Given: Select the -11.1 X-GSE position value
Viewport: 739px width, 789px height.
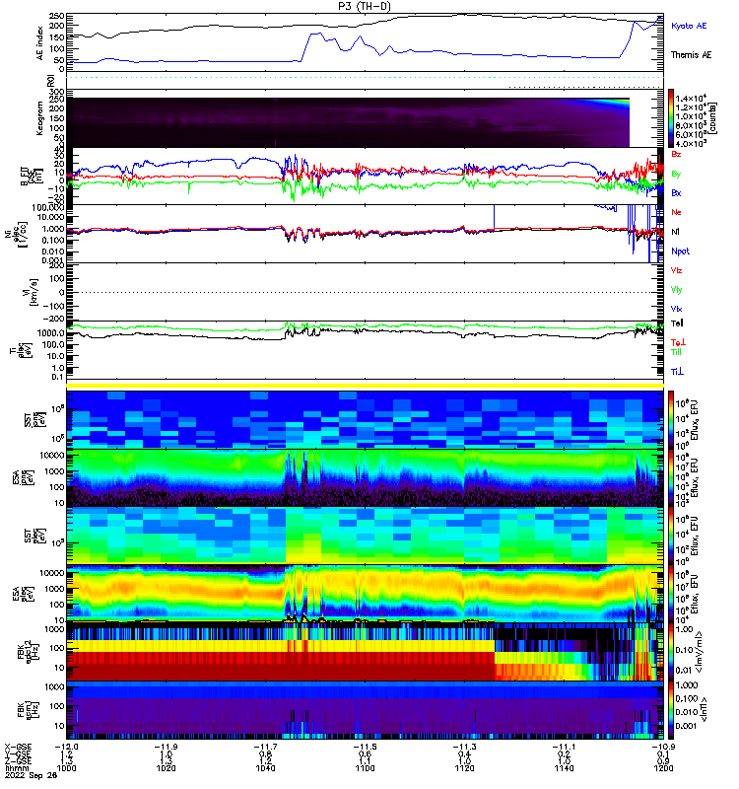Looking at the screenshot, I should 564,747.
